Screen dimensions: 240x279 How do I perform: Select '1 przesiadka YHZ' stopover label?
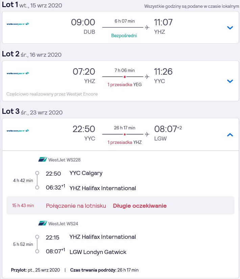(x=124, y=142)
